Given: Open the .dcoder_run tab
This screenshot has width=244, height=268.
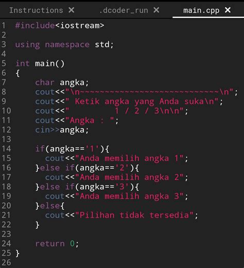Looking at the screenshot, I should pyautogui.click(x=124, y=10).
